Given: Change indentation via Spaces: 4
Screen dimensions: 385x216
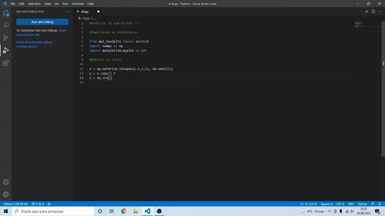Looking at the screenshot, I should click(326, 204).
